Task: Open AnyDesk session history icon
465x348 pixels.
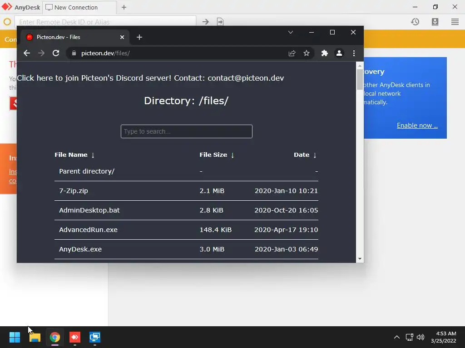Action: (x=415, y=22)
